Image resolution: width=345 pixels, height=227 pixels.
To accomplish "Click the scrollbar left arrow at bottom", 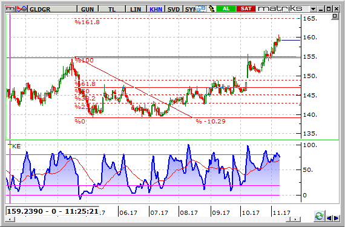I will (x=10, y=219).
